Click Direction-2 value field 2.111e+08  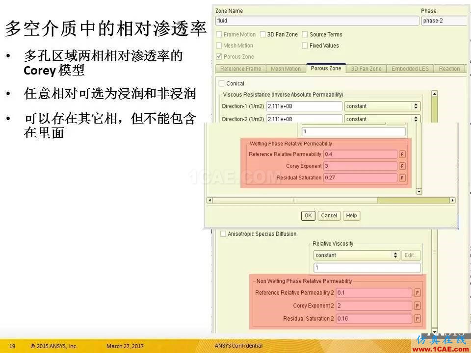304,119
